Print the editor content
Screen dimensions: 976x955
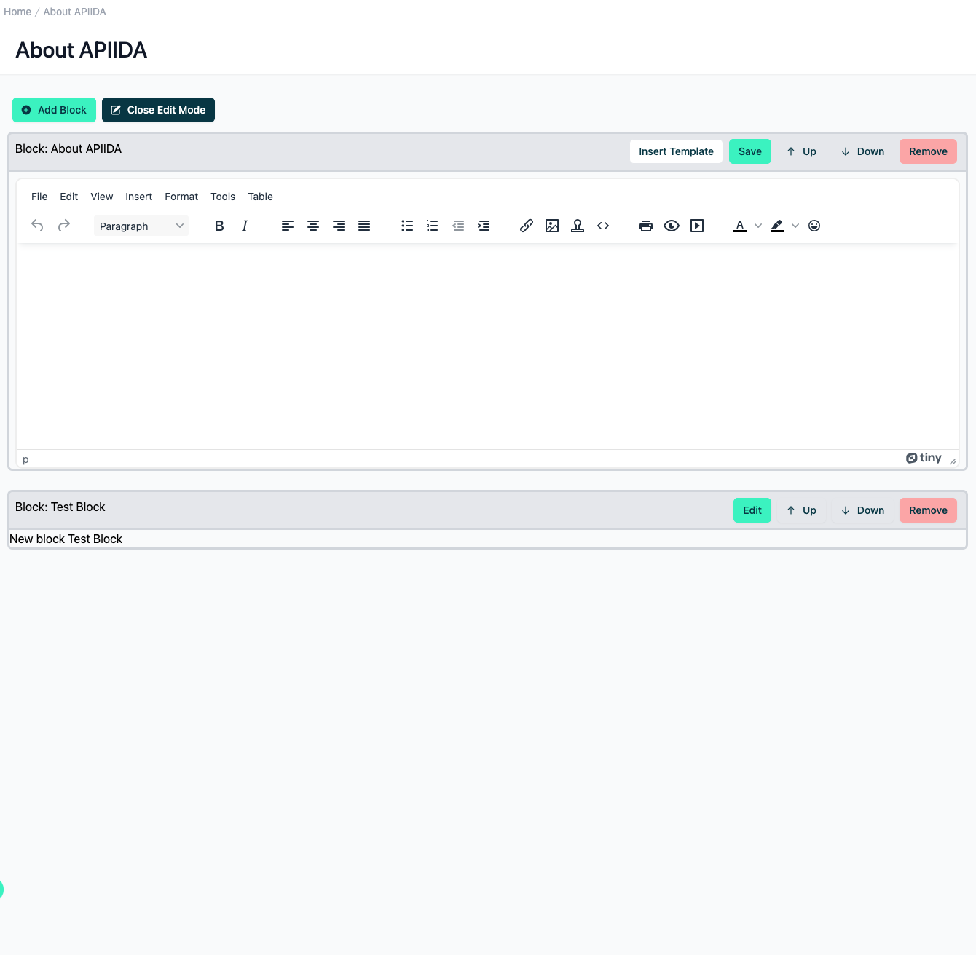tap(646, 226)
